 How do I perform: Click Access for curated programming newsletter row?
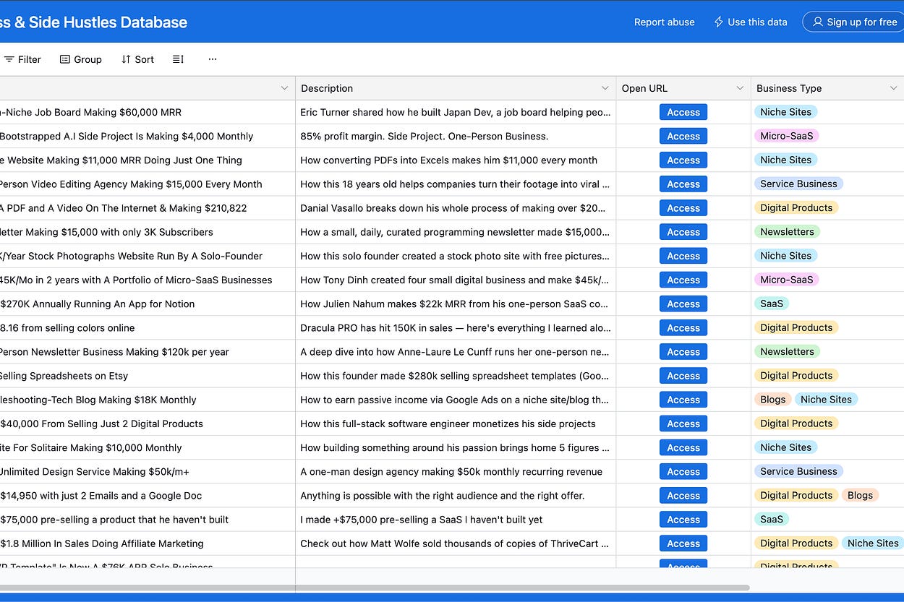click(683, 232)
